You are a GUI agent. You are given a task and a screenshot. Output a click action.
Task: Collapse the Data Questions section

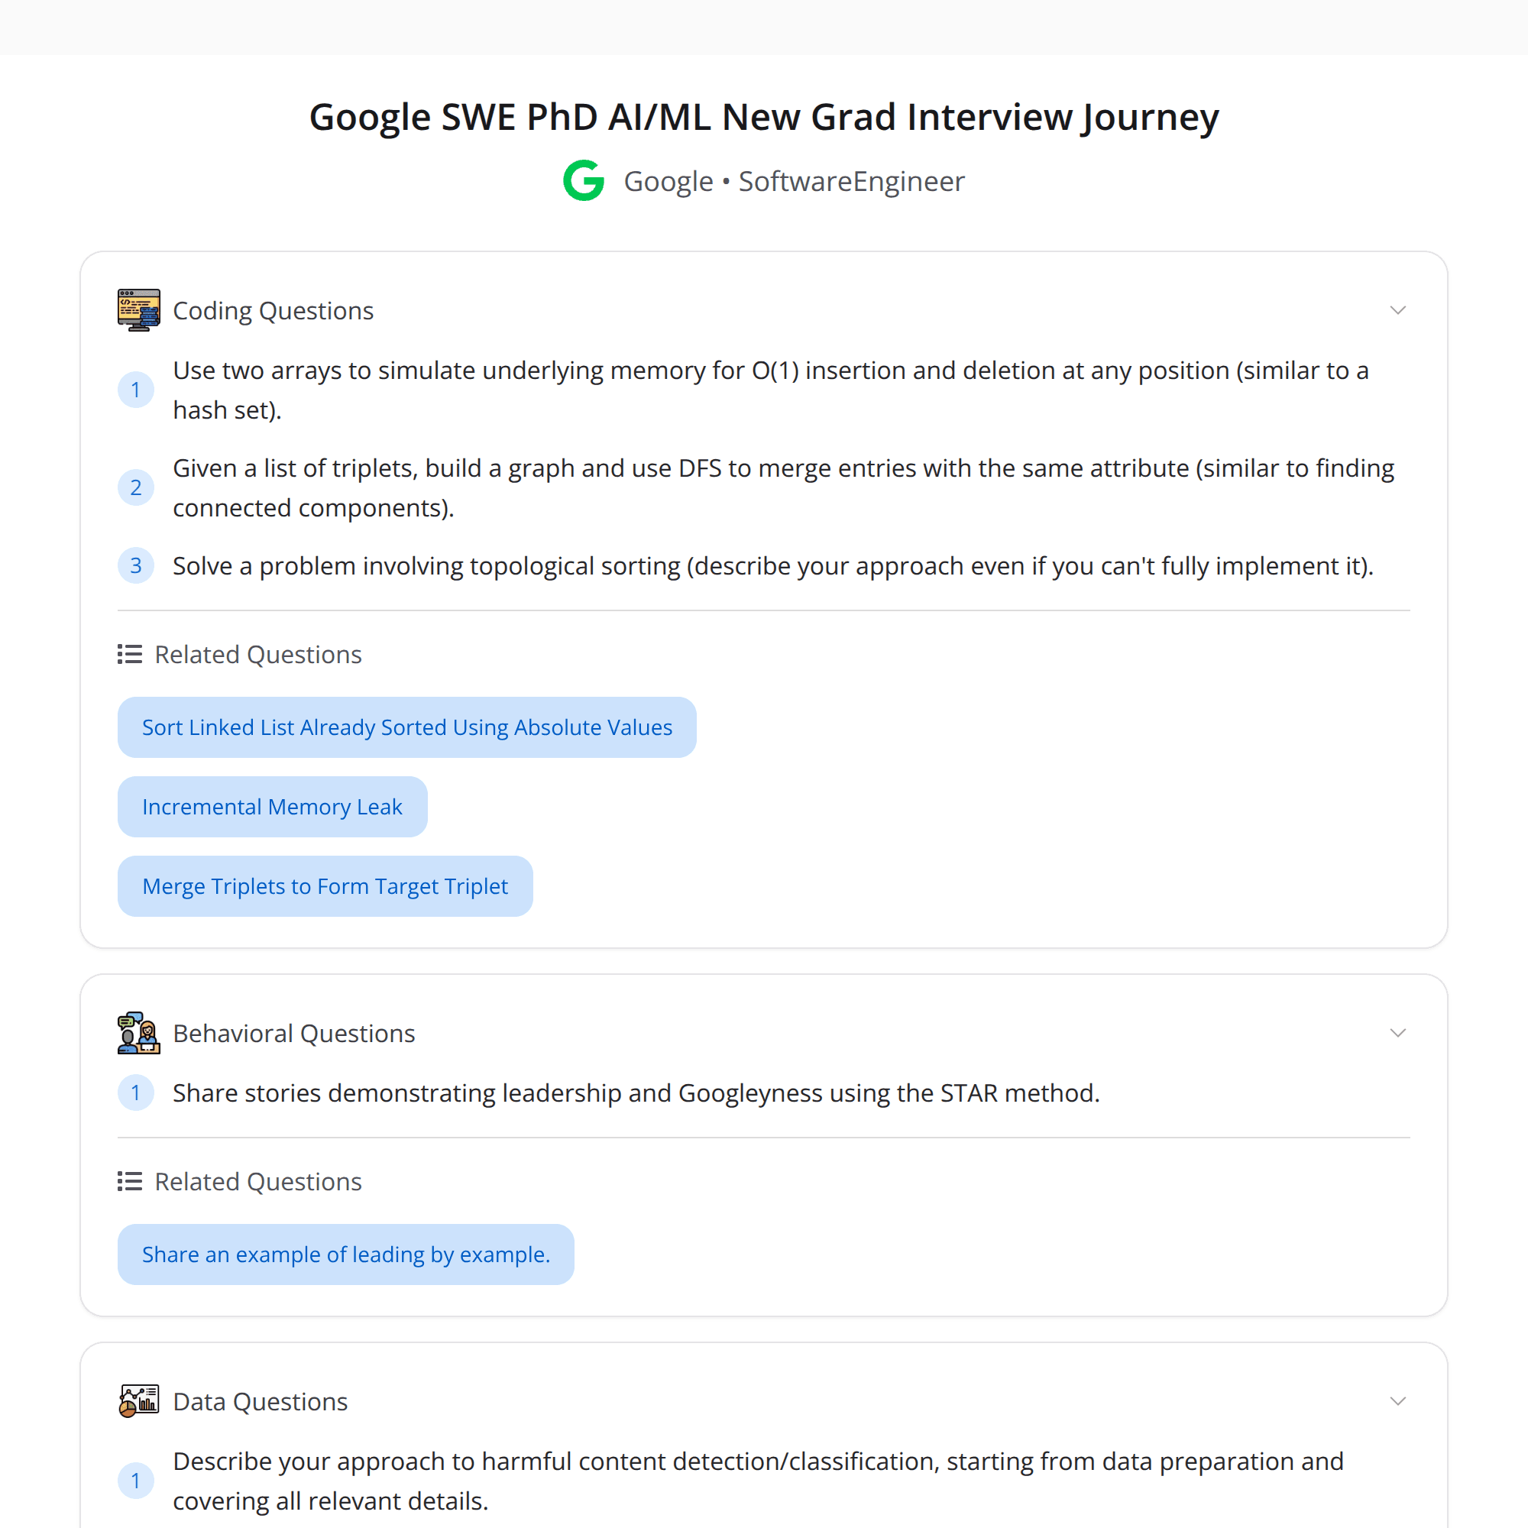(1398, 1400)
